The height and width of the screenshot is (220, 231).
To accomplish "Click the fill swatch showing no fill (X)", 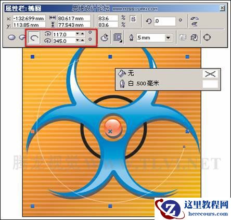I will coord(210,74).
